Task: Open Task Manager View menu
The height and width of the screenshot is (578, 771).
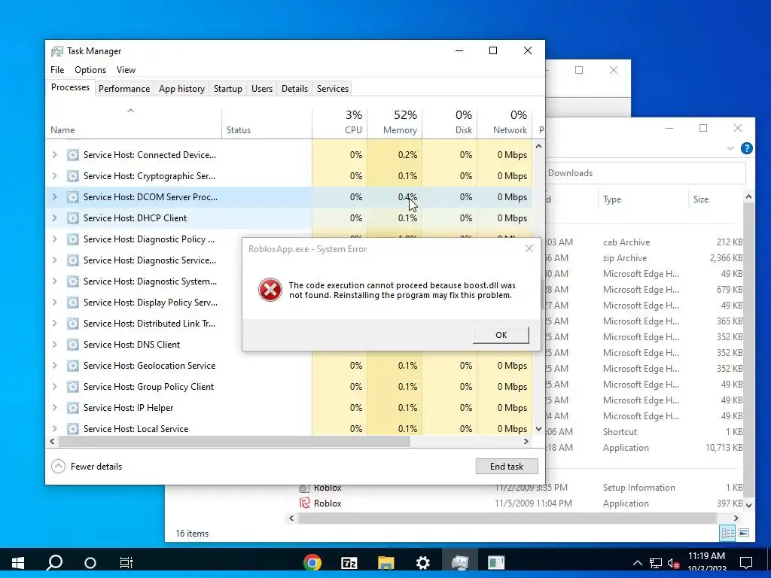Action: pos(126,70)
